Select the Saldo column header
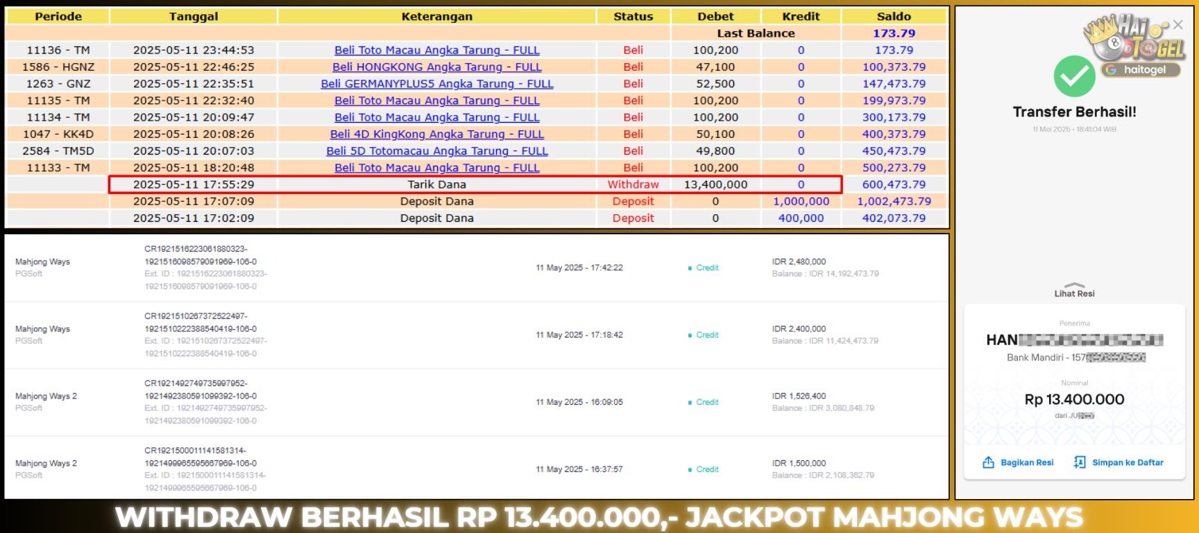Viewport: 1199px width, 533px height. [894, 16]
